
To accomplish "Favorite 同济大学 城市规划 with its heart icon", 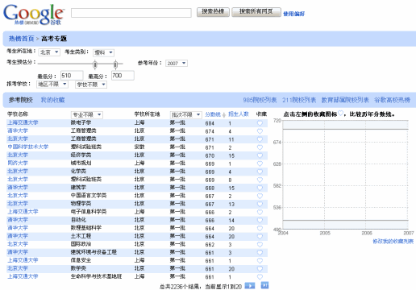I will [x=260, y=164].
